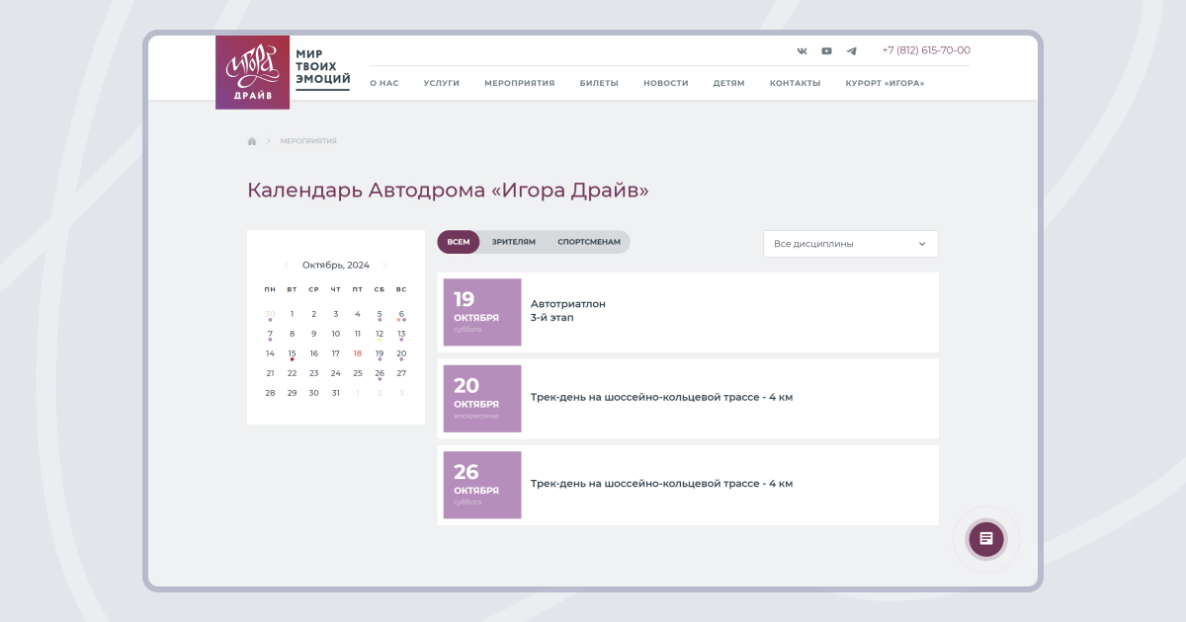This screenshot has height=622, width=1186.
Task: Open the YouTube channel icon
Action: [x=826, y=50]
